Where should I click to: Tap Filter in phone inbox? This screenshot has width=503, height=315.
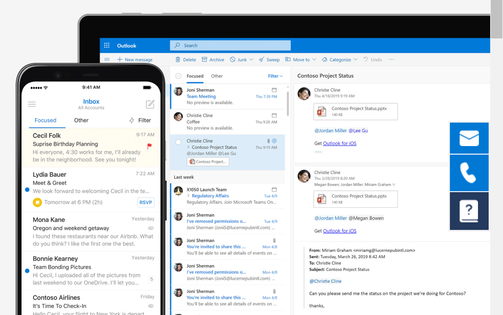click(140, 120)
